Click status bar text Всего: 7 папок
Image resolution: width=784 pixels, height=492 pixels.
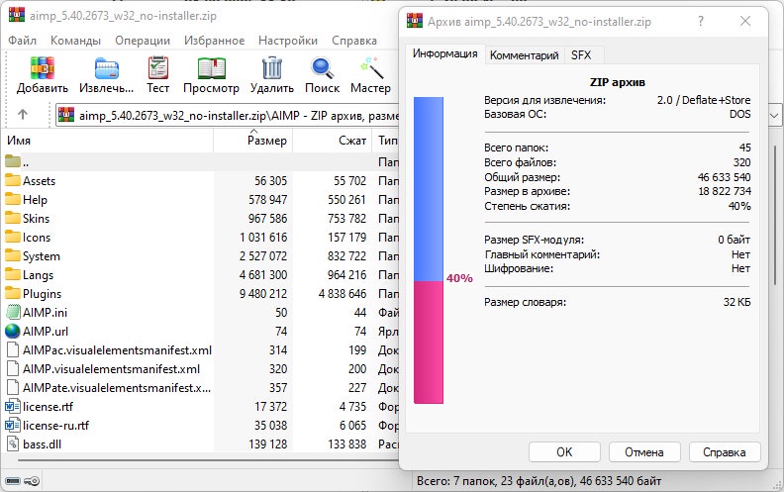[458, 481]
